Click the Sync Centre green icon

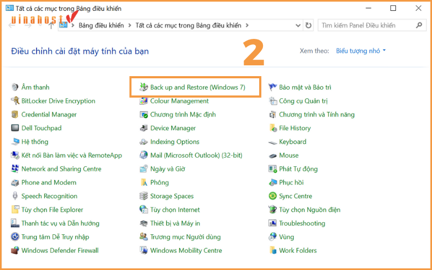point(273,197)
